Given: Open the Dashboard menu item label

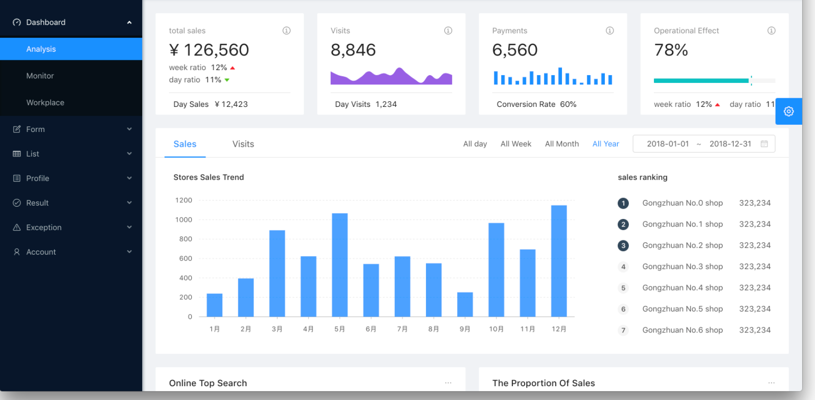Looking at the screenshot, I should (46, 23).
